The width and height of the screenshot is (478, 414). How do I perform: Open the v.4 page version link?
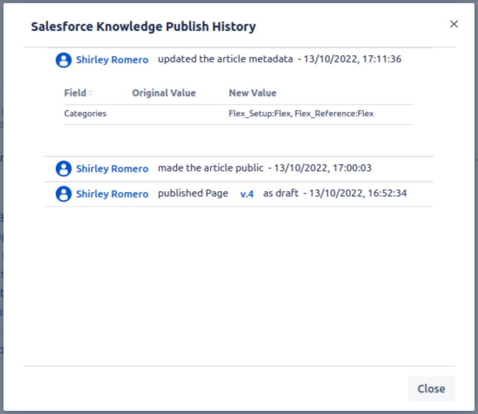click(x=247, y=194)
